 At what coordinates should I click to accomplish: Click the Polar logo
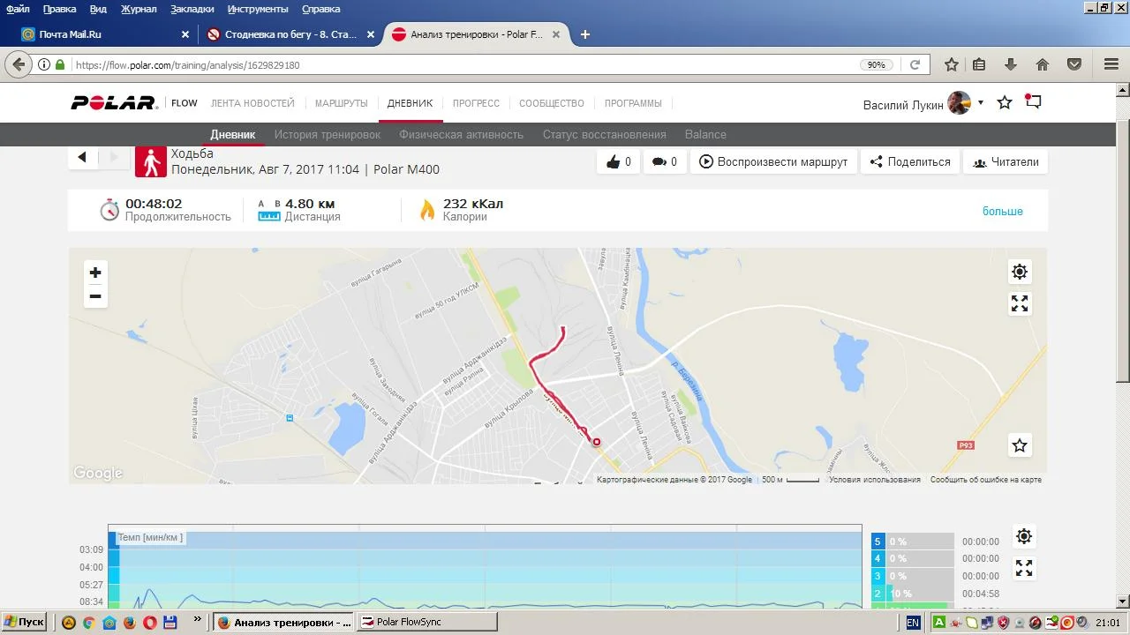coord(114,103)
